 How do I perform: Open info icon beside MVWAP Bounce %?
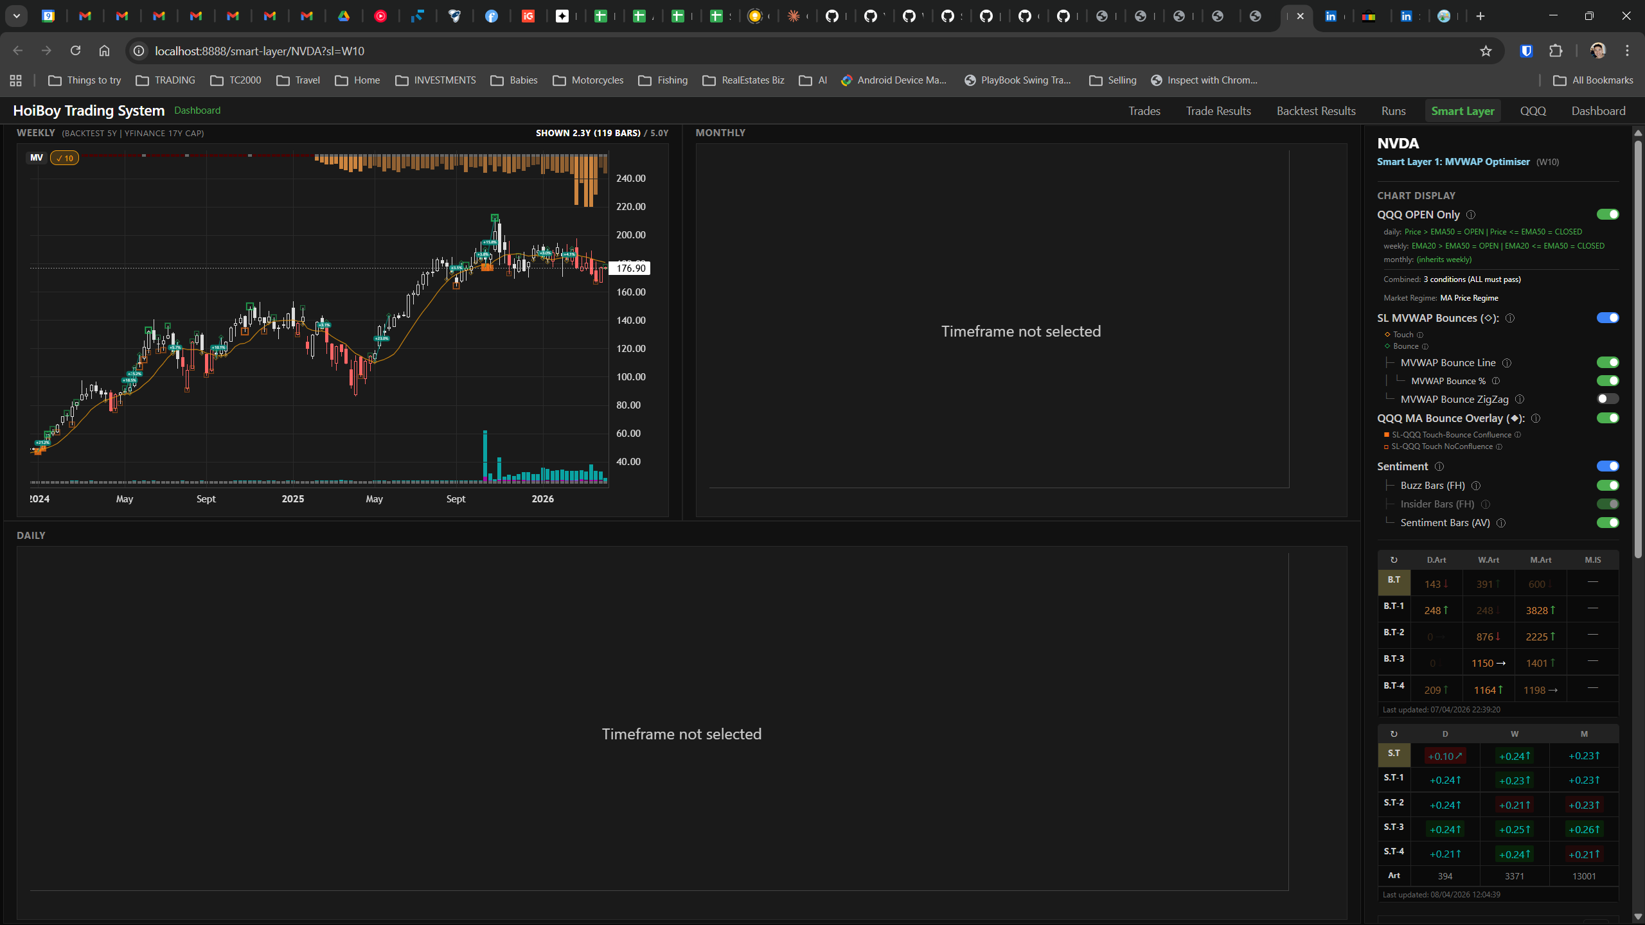pyautogui.click(x=1496, y=381)
